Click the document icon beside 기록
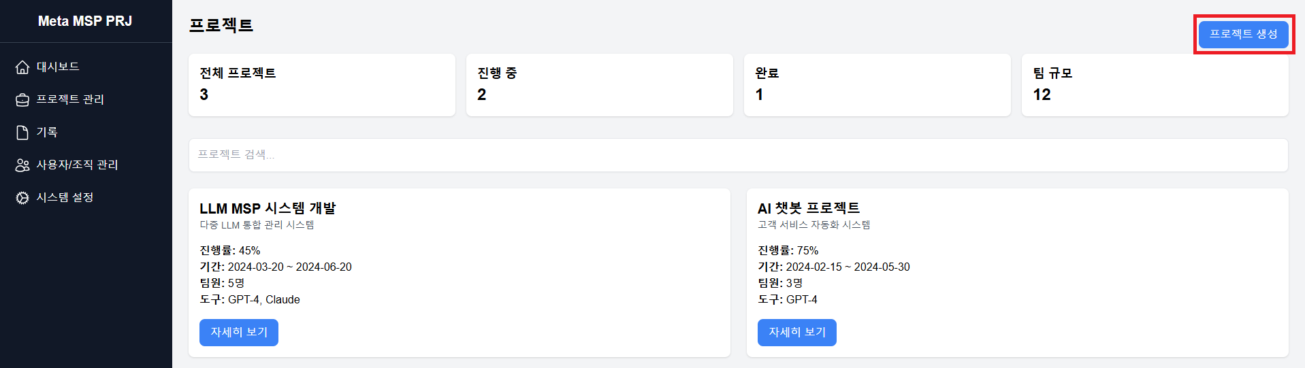Viewport: 1305px width, 368px height. click(22, 132)
